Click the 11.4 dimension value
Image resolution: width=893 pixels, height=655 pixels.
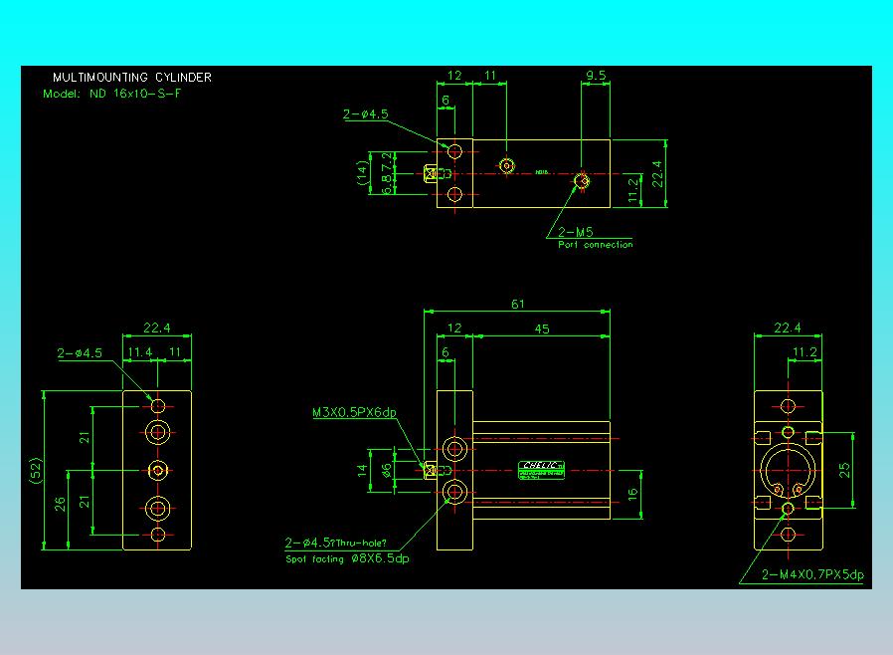pos(139,352)
